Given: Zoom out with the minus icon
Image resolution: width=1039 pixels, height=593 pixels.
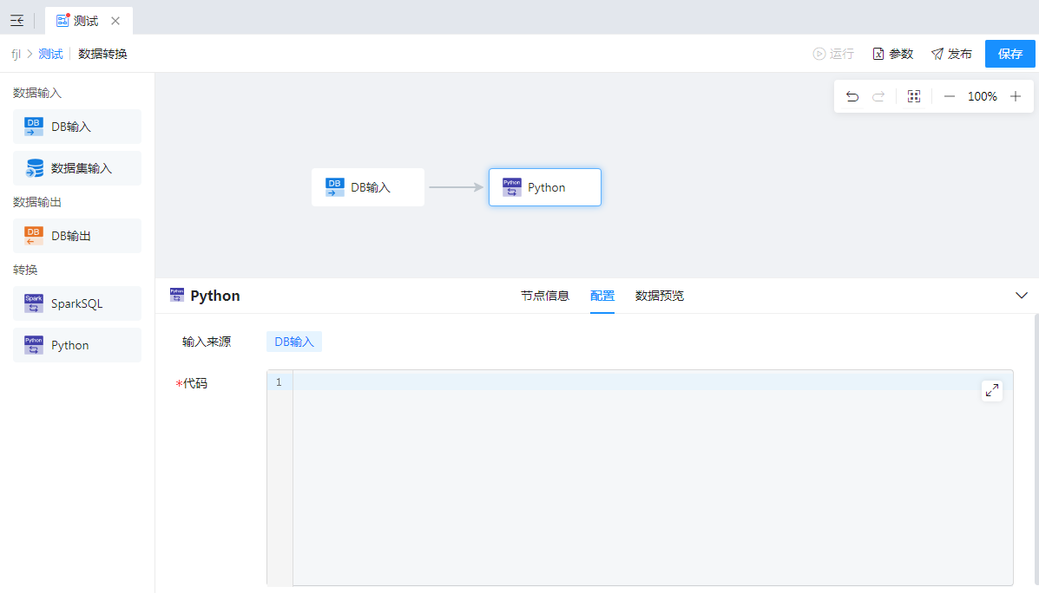Looking at the screenshot, I should coord(950,96).
